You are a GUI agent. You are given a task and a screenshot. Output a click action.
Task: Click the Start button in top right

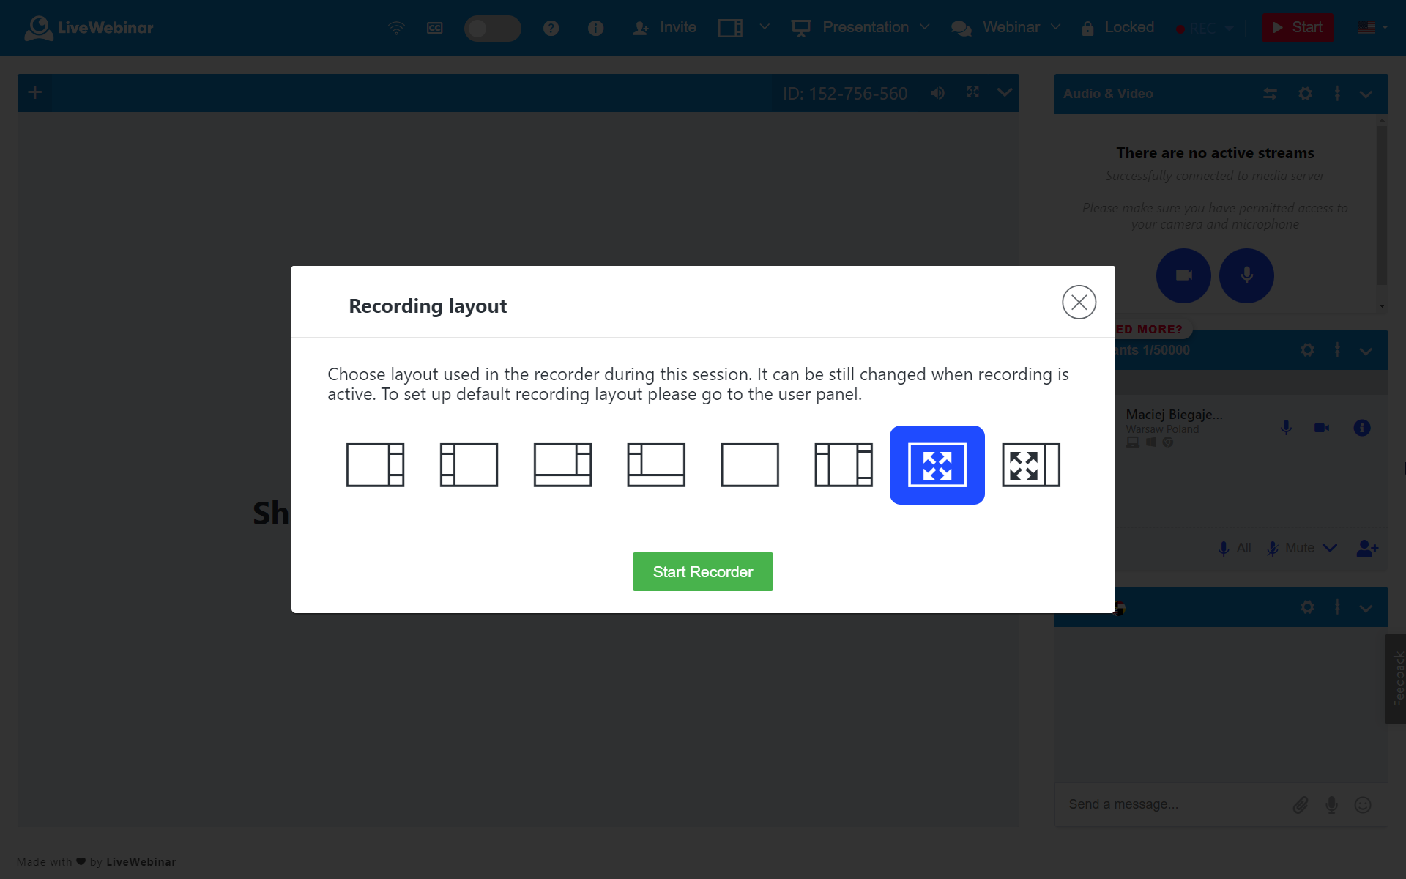(1297, 27)
